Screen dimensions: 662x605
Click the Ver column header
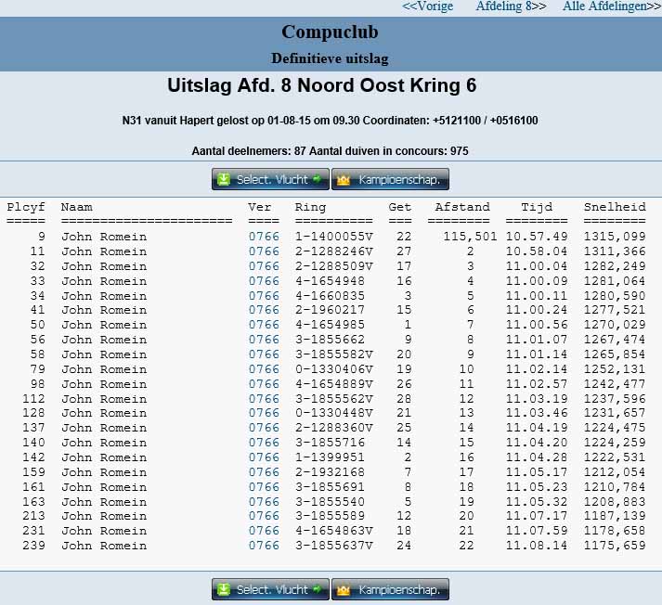[x=260, y=207]
